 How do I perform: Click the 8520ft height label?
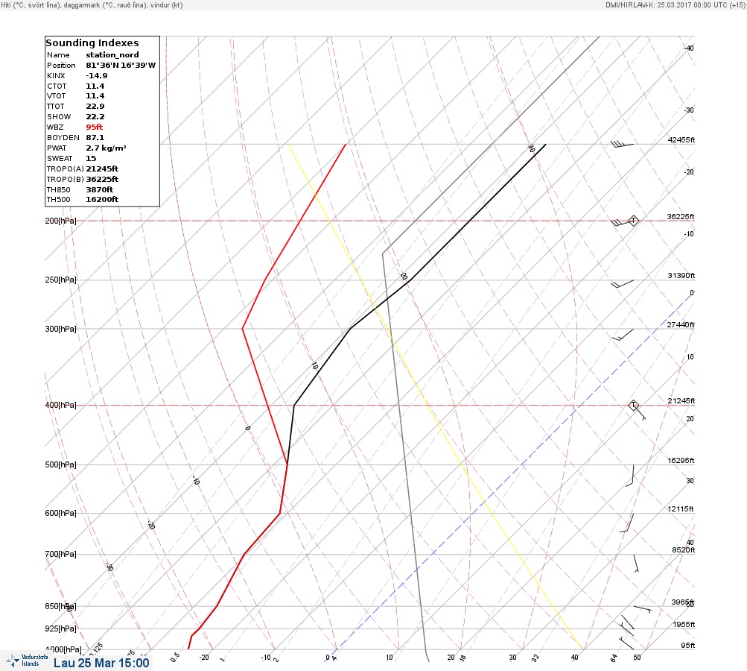coord(683,550)
